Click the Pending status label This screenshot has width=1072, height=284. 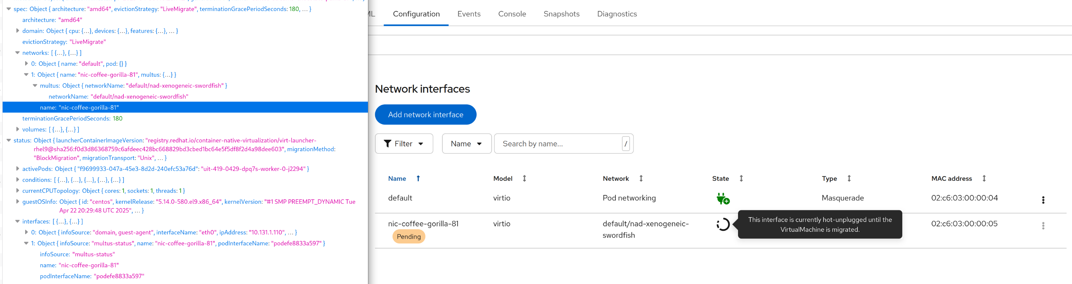[x=409, y=237]
